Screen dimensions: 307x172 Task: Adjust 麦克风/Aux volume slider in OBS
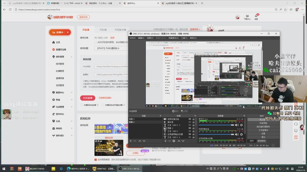216,125
